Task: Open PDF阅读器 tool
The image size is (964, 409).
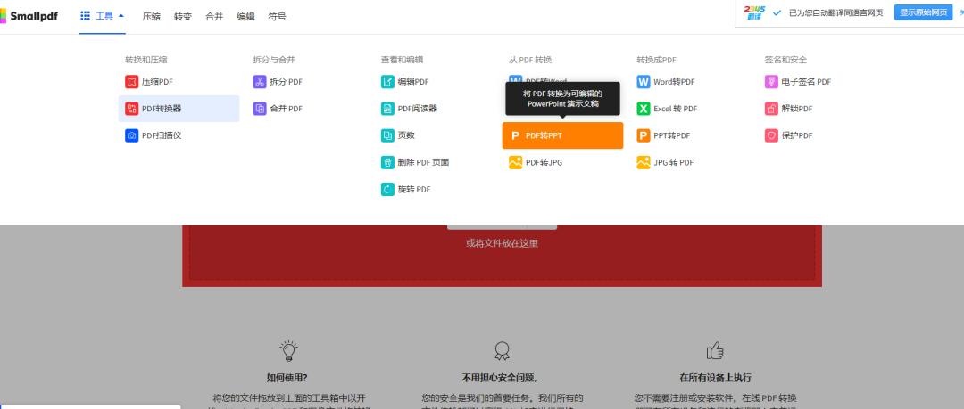Action: point(418,109)
